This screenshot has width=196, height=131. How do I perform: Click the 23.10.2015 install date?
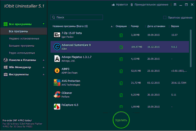(153, 71)
